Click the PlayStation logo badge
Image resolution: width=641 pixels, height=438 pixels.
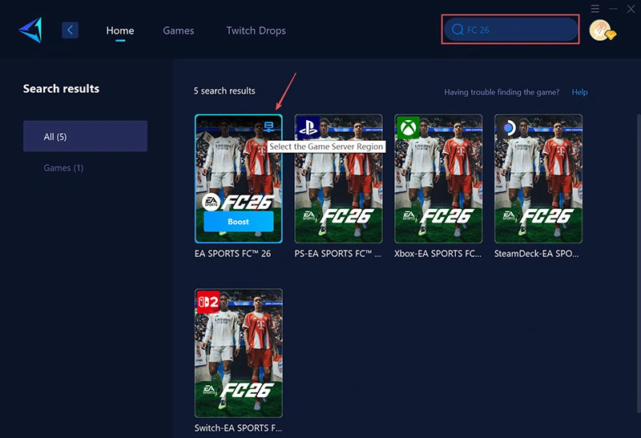(x=308, y=127)
